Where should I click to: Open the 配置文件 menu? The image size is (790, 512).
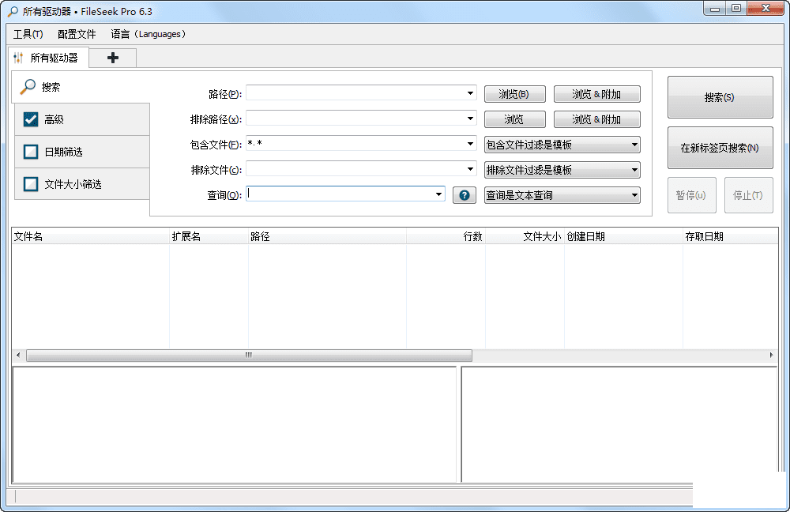77,34
